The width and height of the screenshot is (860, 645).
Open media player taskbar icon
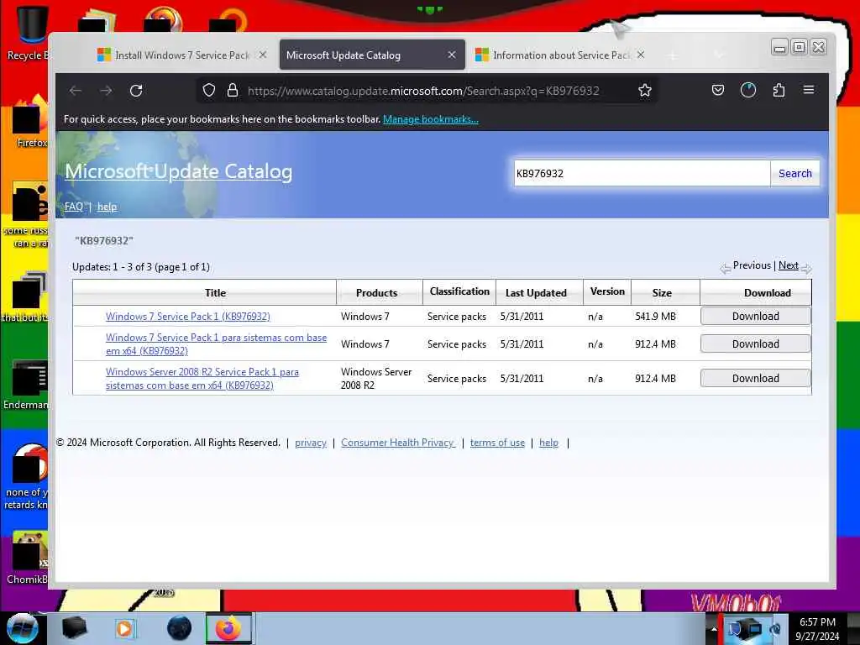(125, 628)
